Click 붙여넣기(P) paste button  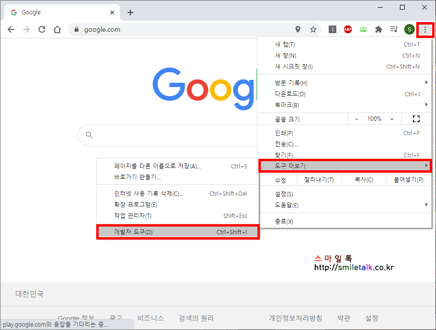point(409,180)
